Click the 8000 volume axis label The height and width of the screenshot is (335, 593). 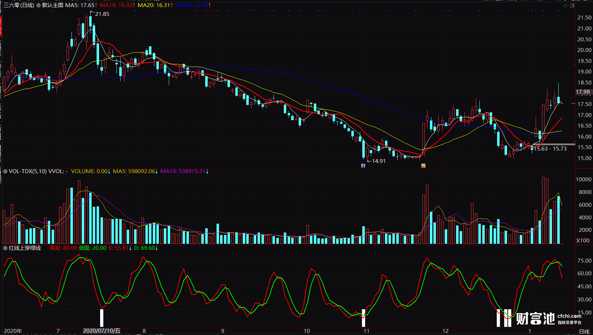(x=585, y=192)
